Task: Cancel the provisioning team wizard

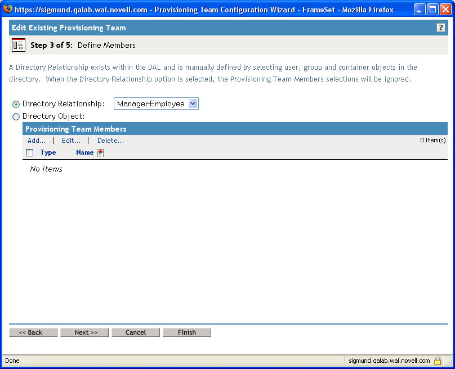Action: click(x=136, y=332)
